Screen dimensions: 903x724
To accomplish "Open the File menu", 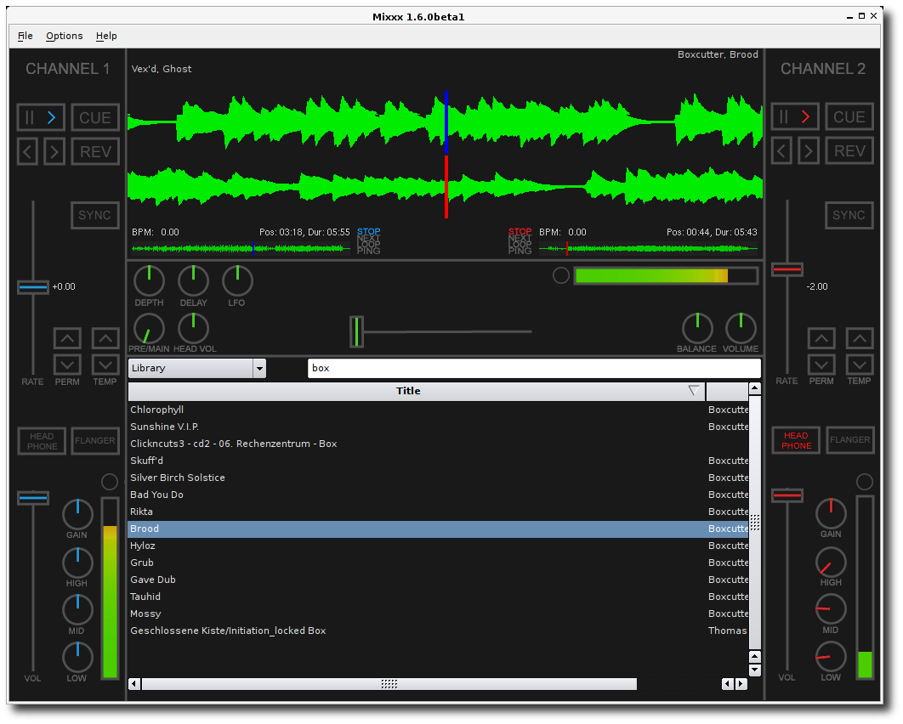I will [26, 36].
